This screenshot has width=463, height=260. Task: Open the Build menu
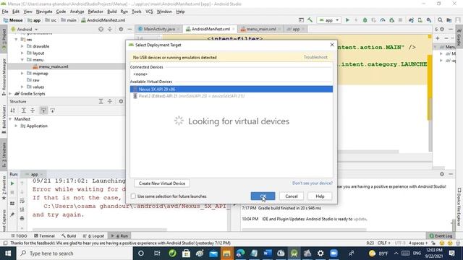pos(111,12)
